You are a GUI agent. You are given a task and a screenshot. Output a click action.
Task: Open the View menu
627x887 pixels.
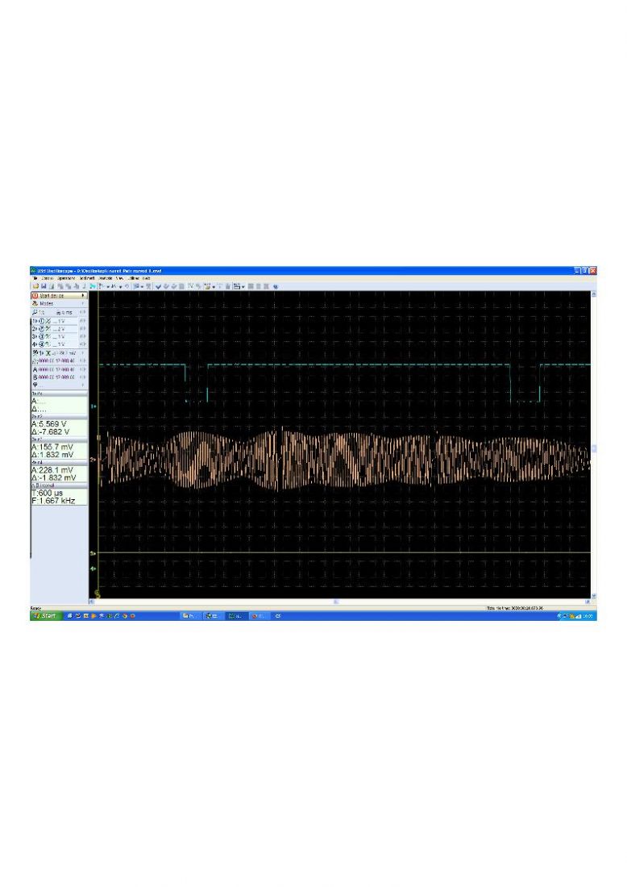click(119, 278)
